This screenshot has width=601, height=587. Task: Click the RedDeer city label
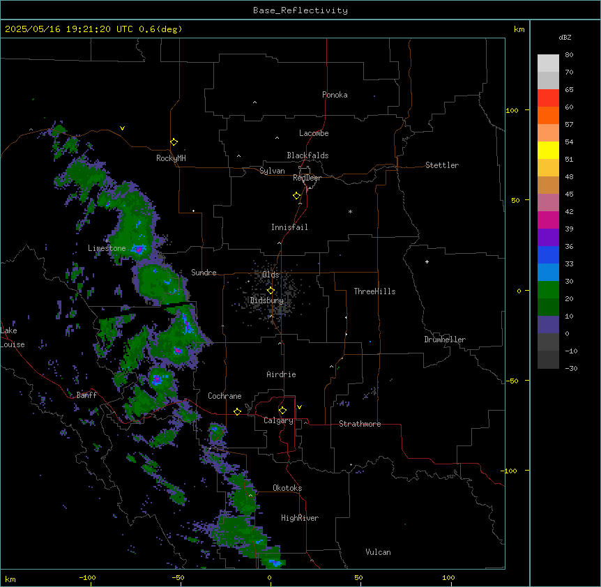coord(307,178)
